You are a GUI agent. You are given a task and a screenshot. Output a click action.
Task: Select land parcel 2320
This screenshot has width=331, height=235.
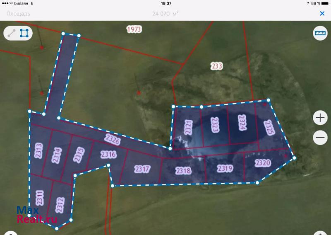click(x=263, y=163)
